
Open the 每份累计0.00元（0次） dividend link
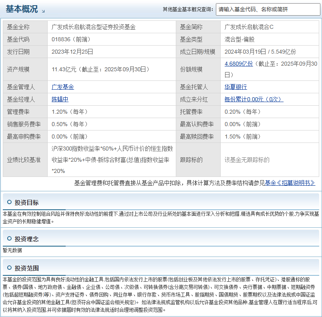[254, 99]
